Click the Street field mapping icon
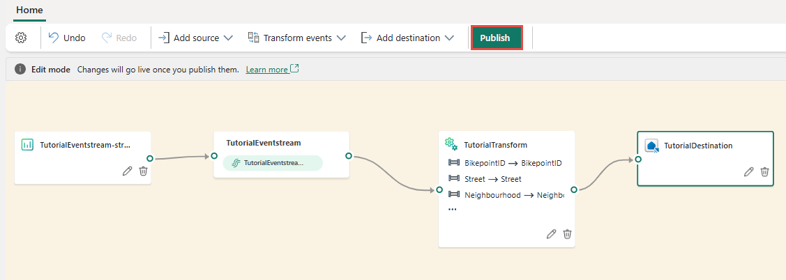The width and height of the screenshot is (786, 280). 453,179
